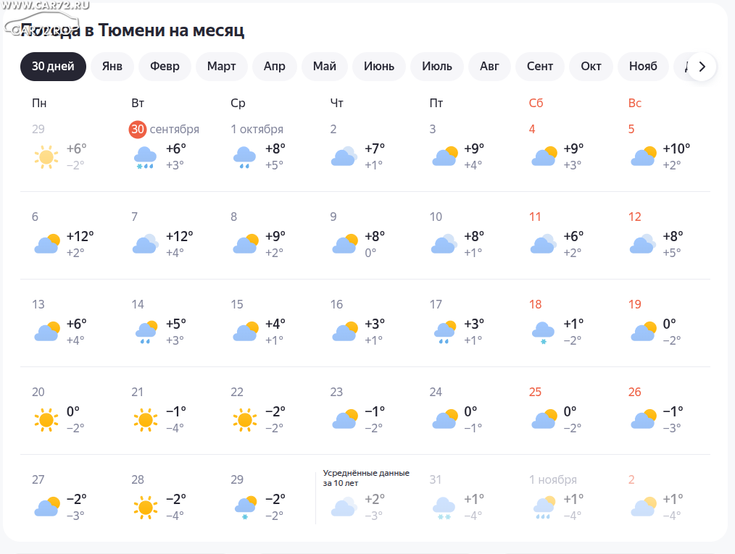Click the sunny icon for day 29
The image size is (735, 554).
46,156
